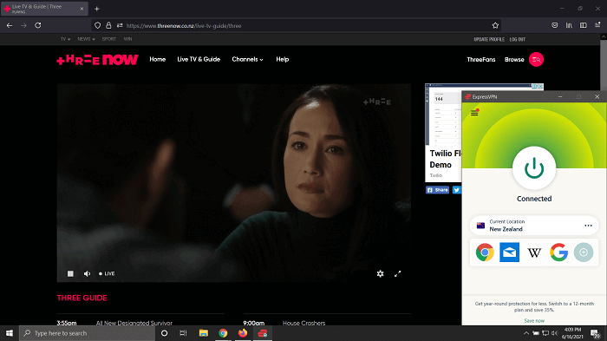Expand the NEWS top-bar dropdown
Viewport: 607px width, 341px height.
click(x=86, y=39)
